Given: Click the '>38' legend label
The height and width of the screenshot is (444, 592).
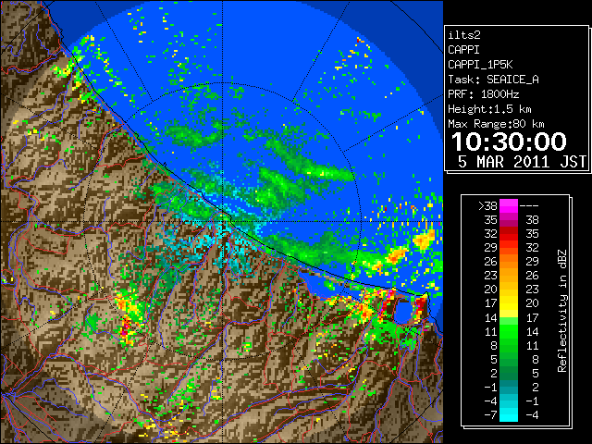Looking at the screenshot, I should tap(487, 205).
